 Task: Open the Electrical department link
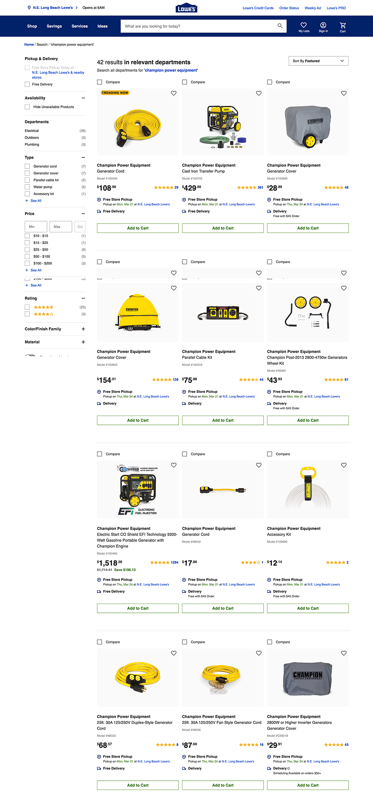coord(32,131)
